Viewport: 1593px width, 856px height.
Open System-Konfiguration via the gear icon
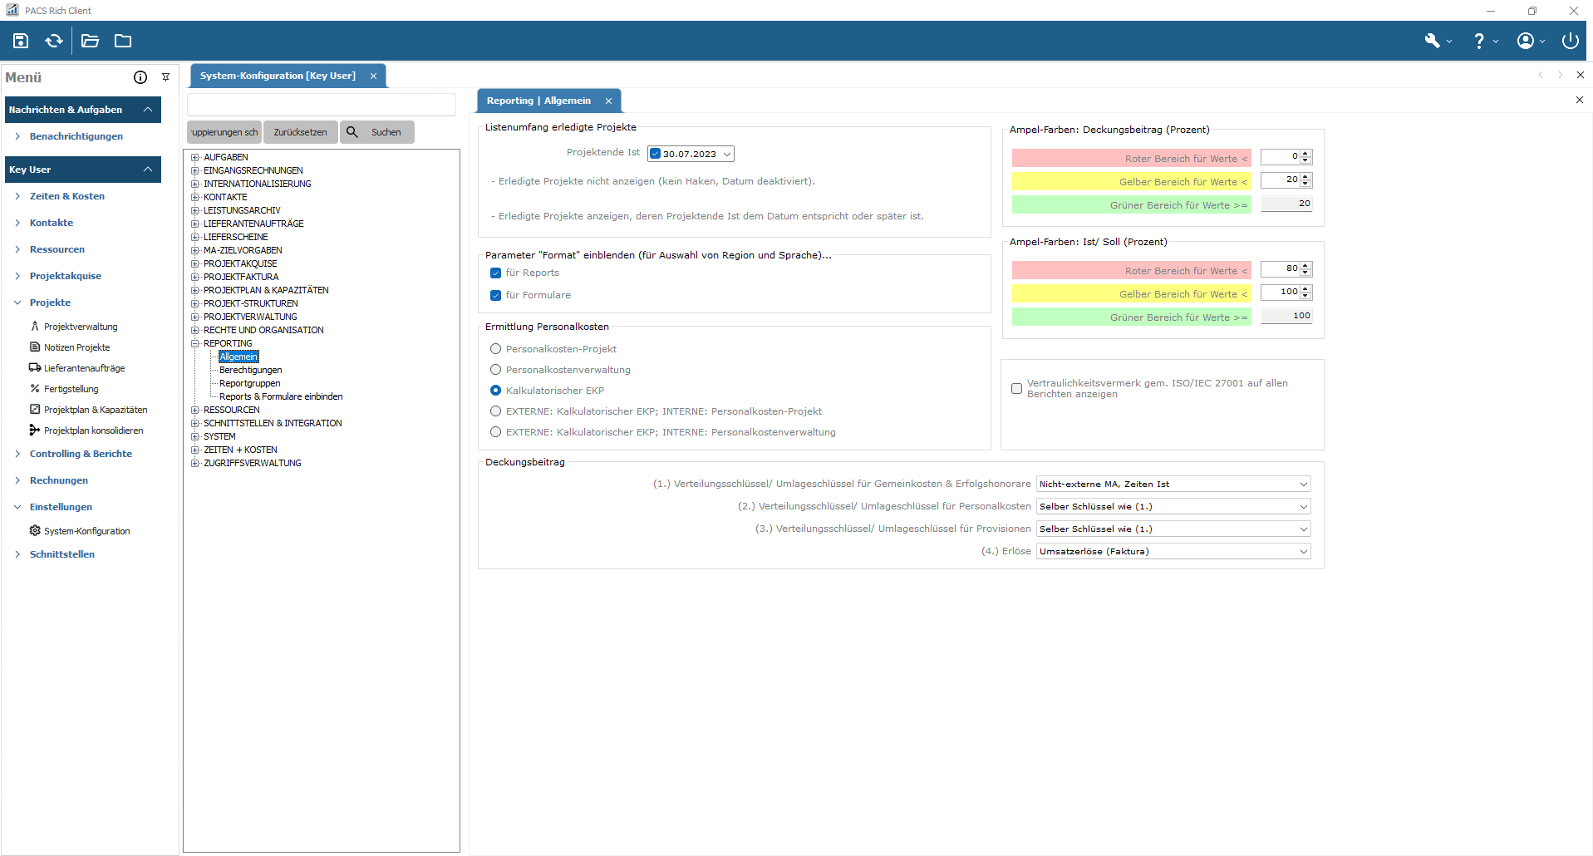coord(35,530)
